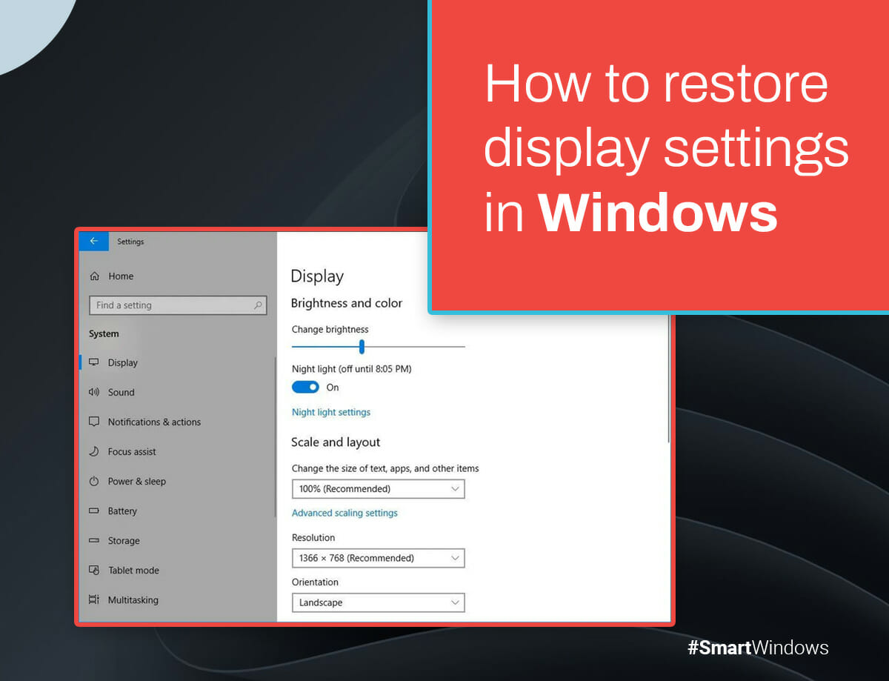Image resolution: width=889 pixels, height=681 pixels.
Task: Click the Notifications & actions icon
Action: [x=95, y=422]
